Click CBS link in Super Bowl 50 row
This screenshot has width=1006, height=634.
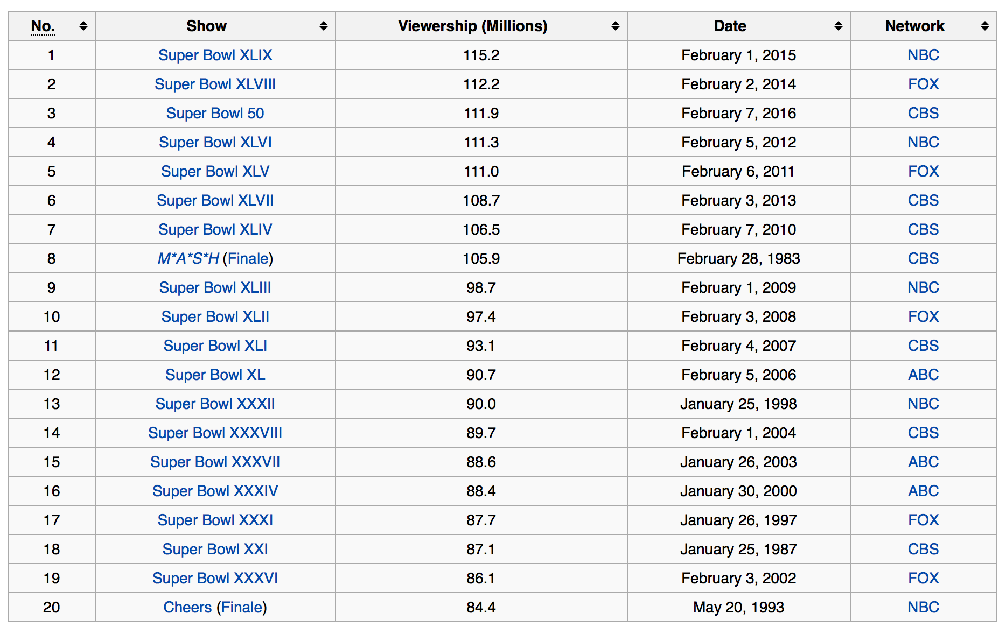(923, 113)
